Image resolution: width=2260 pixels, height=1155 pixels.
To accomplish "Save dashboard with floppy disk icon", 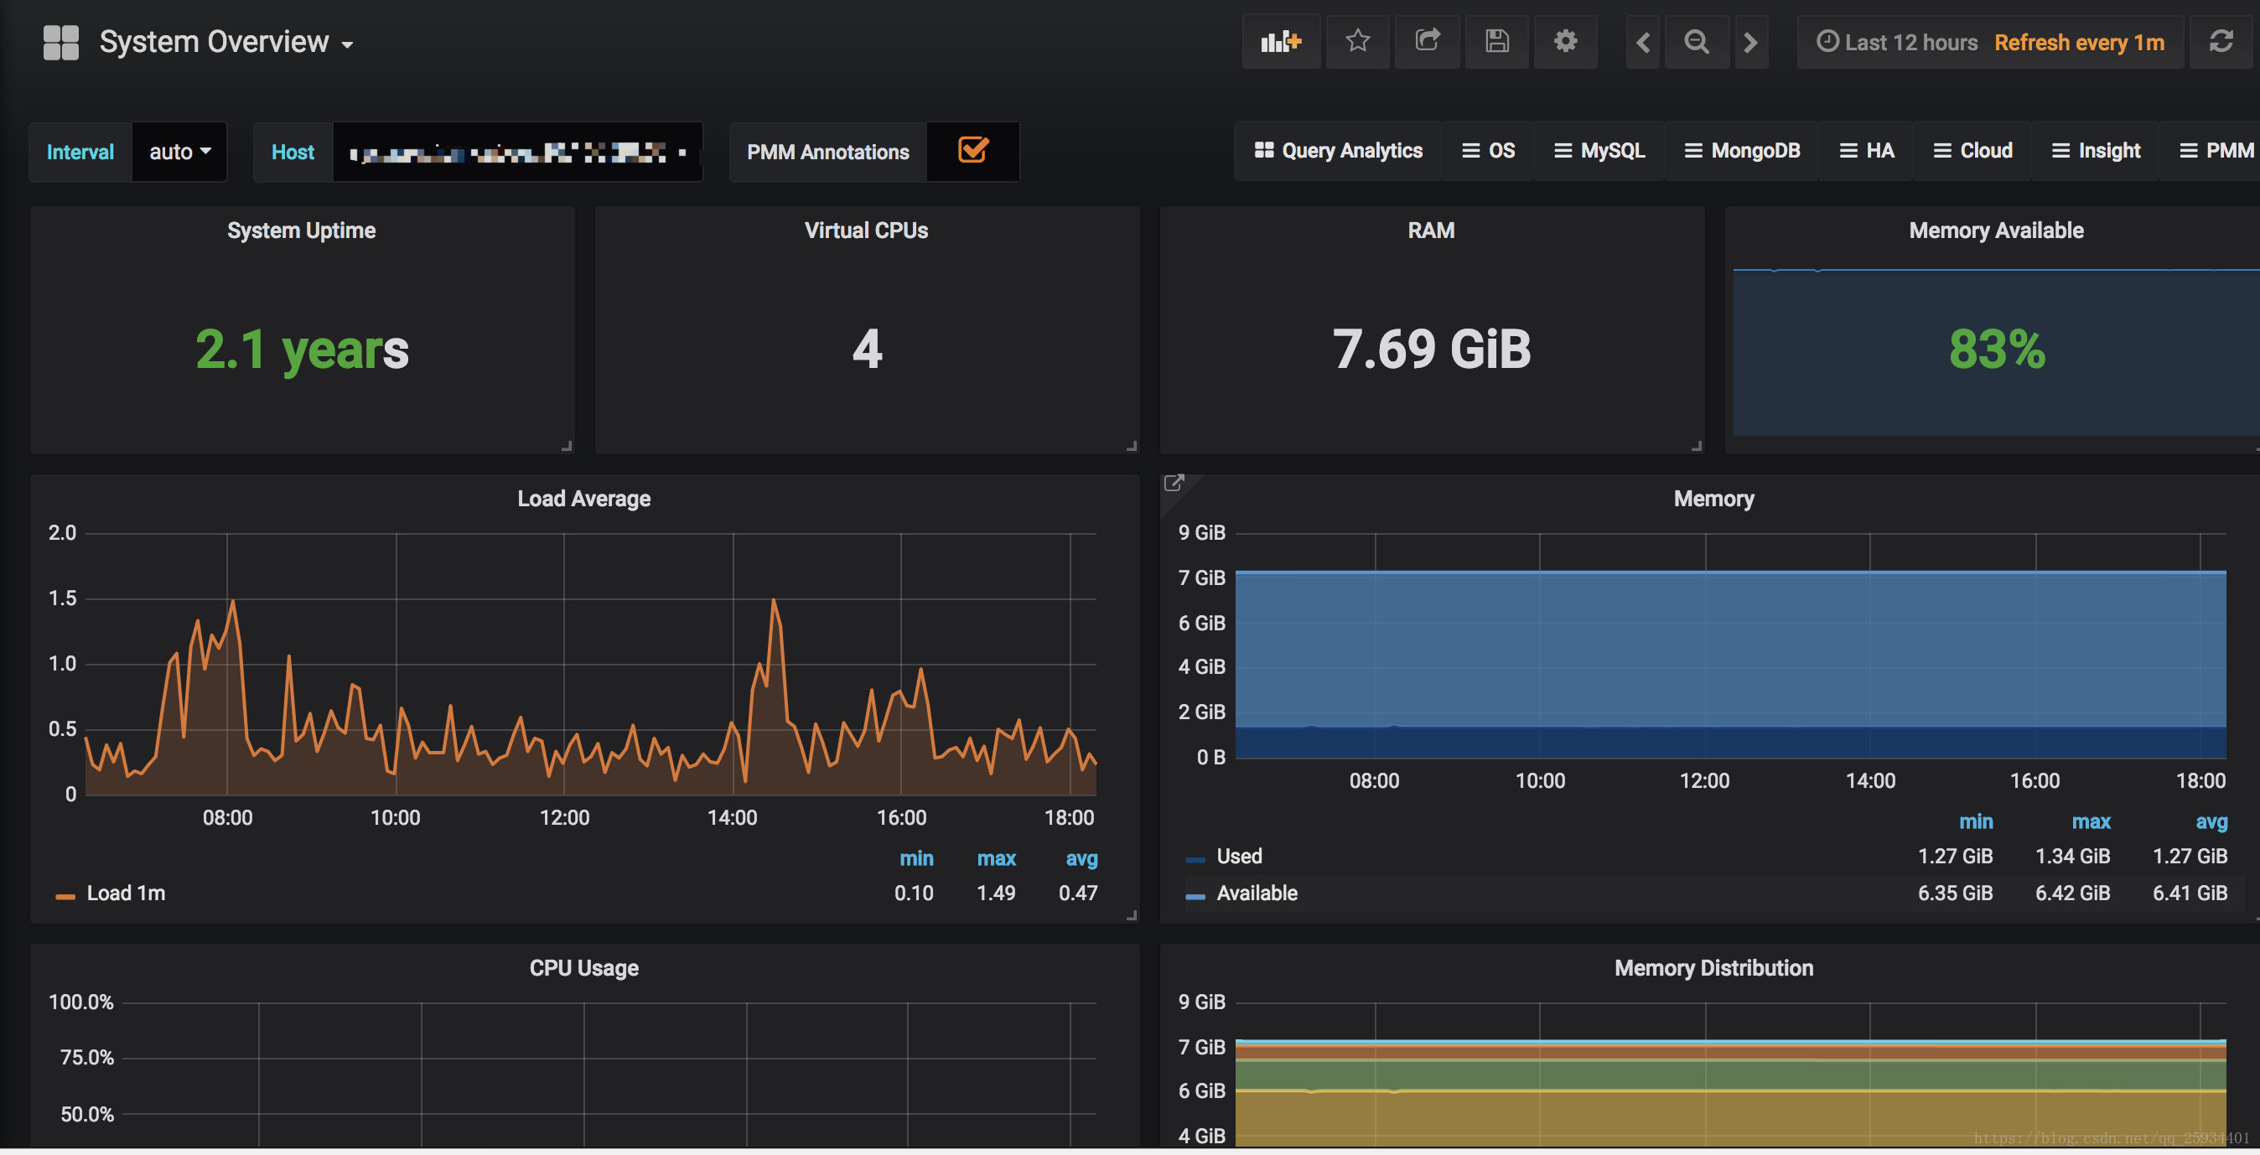I will (1496, 41).
